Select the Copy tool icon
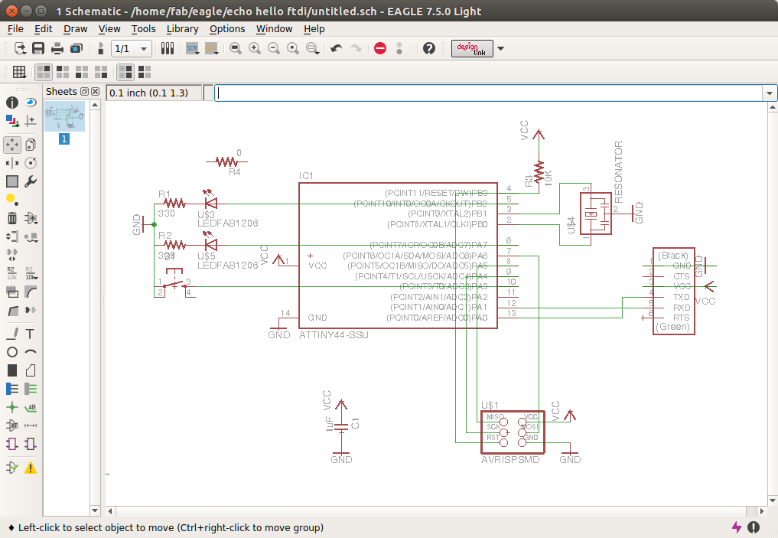The height and width of the screenshot is (538, 778). (31, 145)
